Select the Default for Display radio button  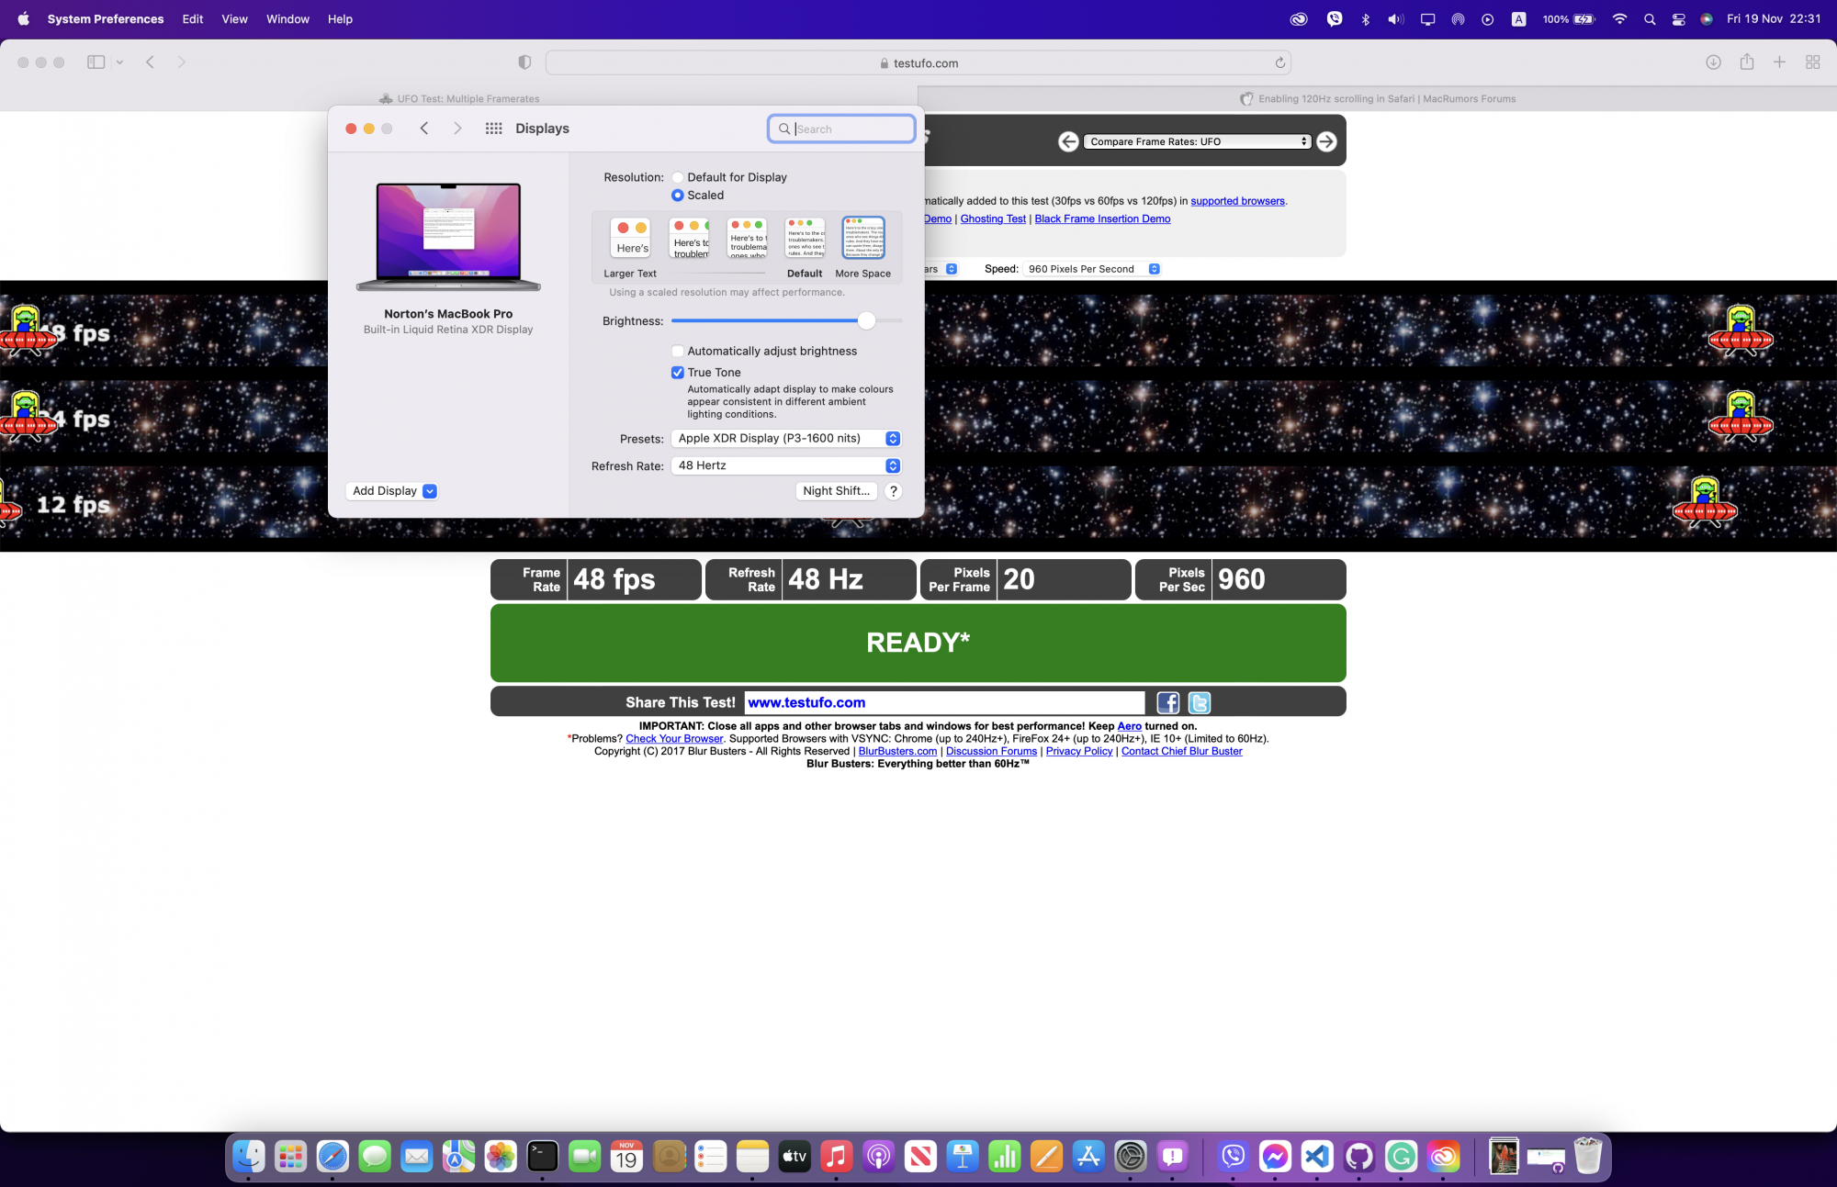pyautogui.click(x=678, y=177)
